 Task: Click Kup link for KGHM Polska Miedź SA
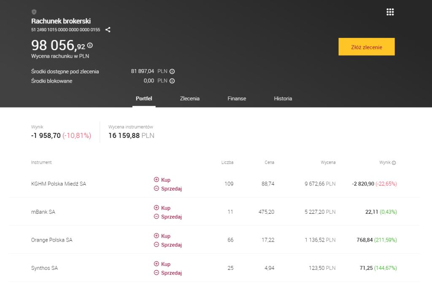[x=165, y=180]
